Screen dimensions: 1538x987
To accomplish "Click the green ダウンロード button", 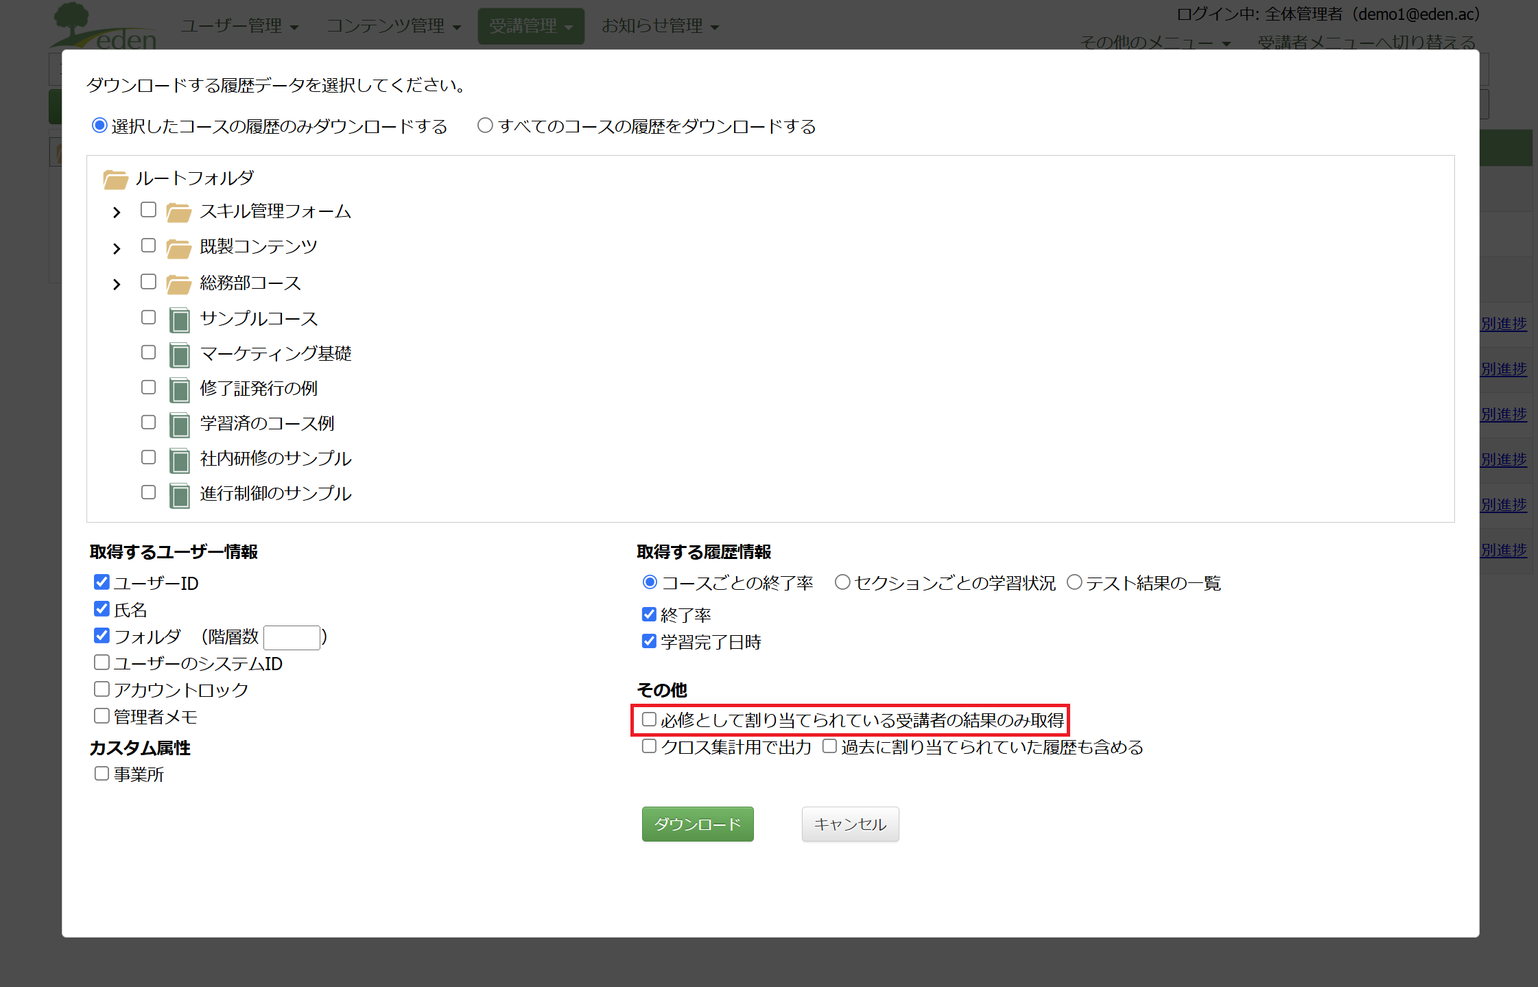I will pyautogui.click(x=698, y=824).
